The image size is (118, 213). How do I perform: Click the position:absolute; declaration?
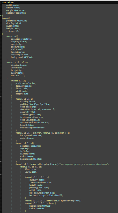click(31, 146)
